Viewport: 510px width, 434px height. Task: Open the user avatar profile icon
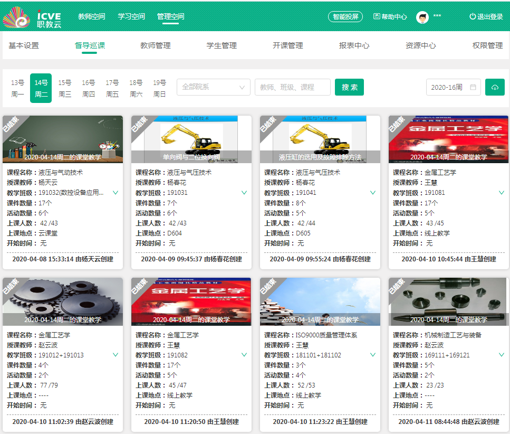(422, 17)
